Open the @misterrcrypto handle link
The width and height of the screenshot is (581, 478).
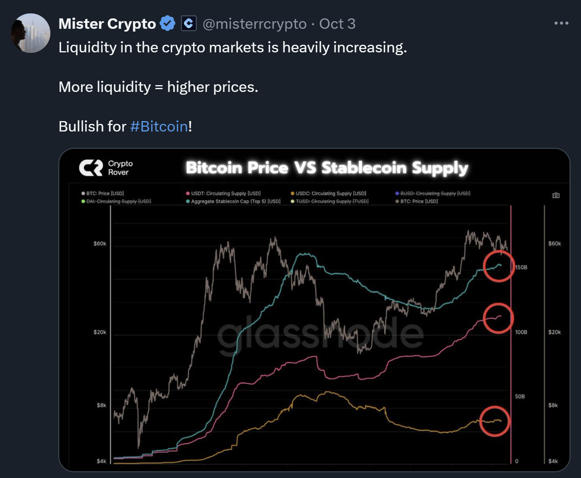click(255, 24)
